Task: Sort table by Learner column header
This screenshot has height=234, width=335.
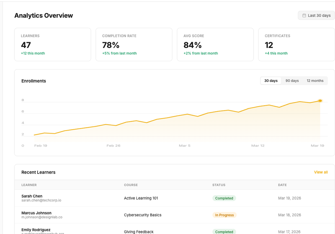Action: [x=29, y=185]
